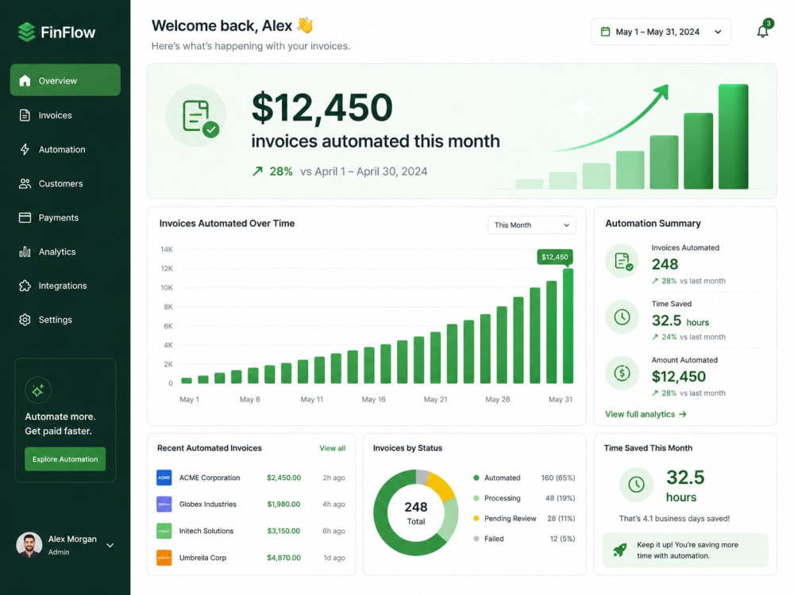Open the May 1 – May 31, 2024 date range dropdown
The width and height of the screenshot is (794, 595).
click(x=661, y=32)
